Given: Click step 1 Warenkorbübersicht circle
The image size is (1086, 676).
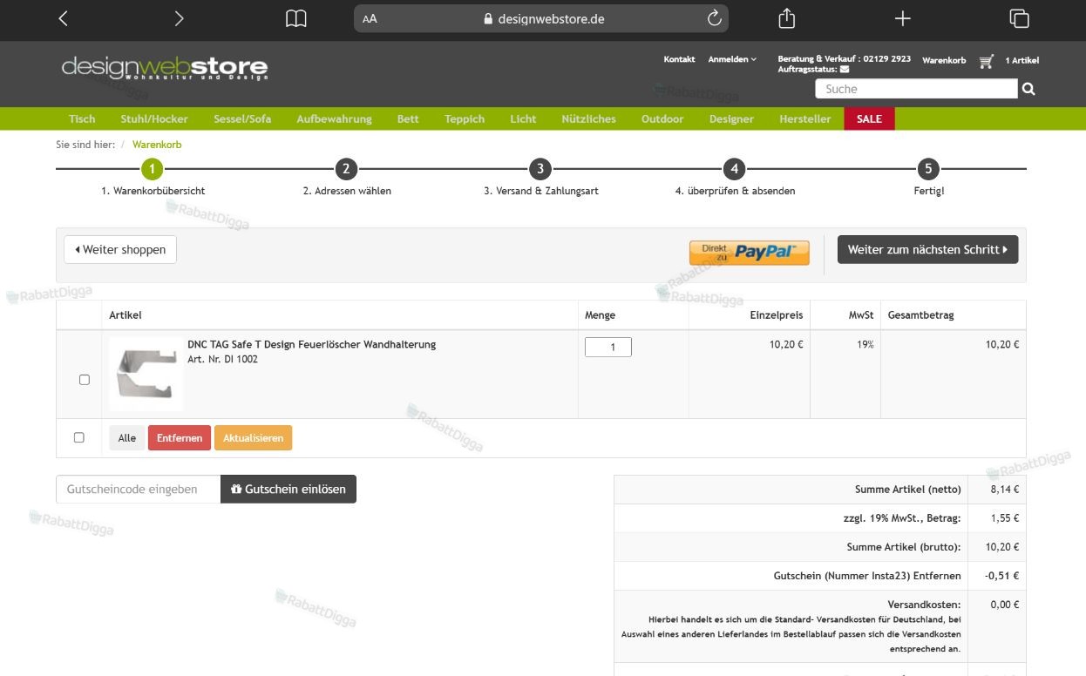Looking at the screenshot, I should [153, 169].
